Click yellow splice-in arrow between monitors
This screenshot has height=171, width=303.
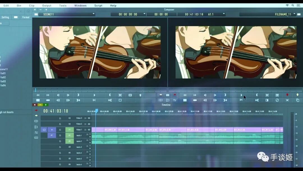(x=160, y=95)
